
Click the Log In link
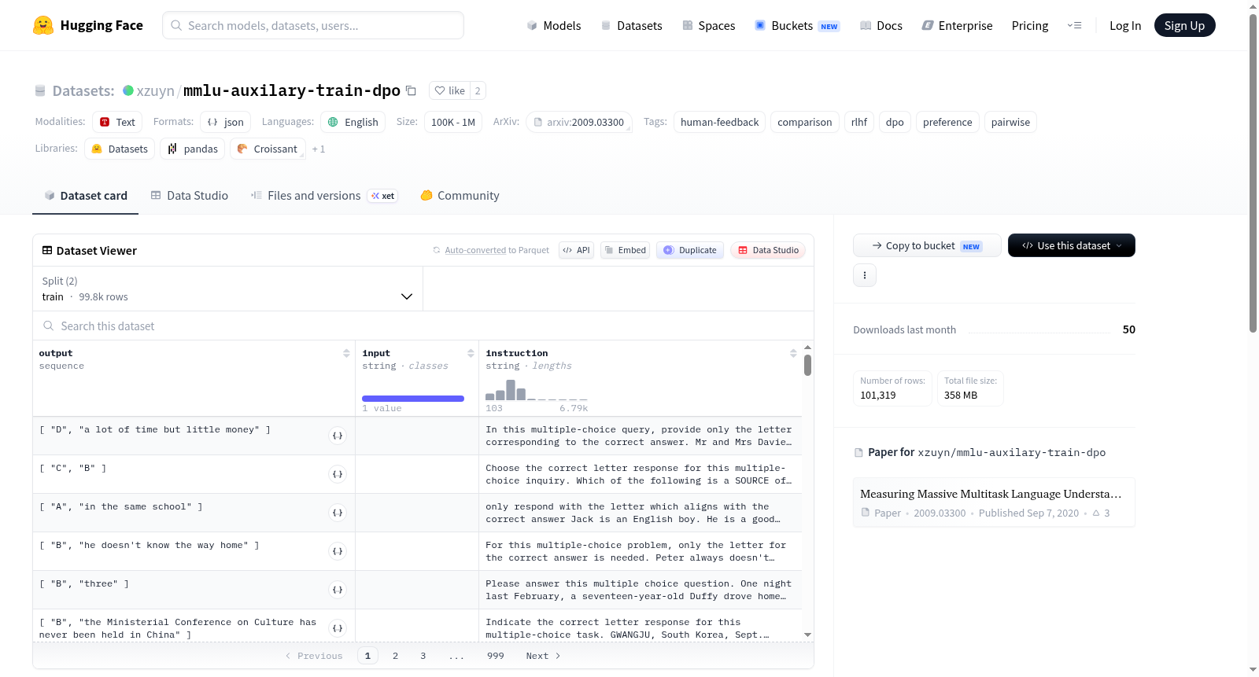point(1125,25)
